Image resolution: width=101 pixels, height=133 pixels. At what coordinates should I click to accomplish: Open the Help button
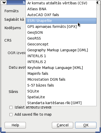coord(15,125)
